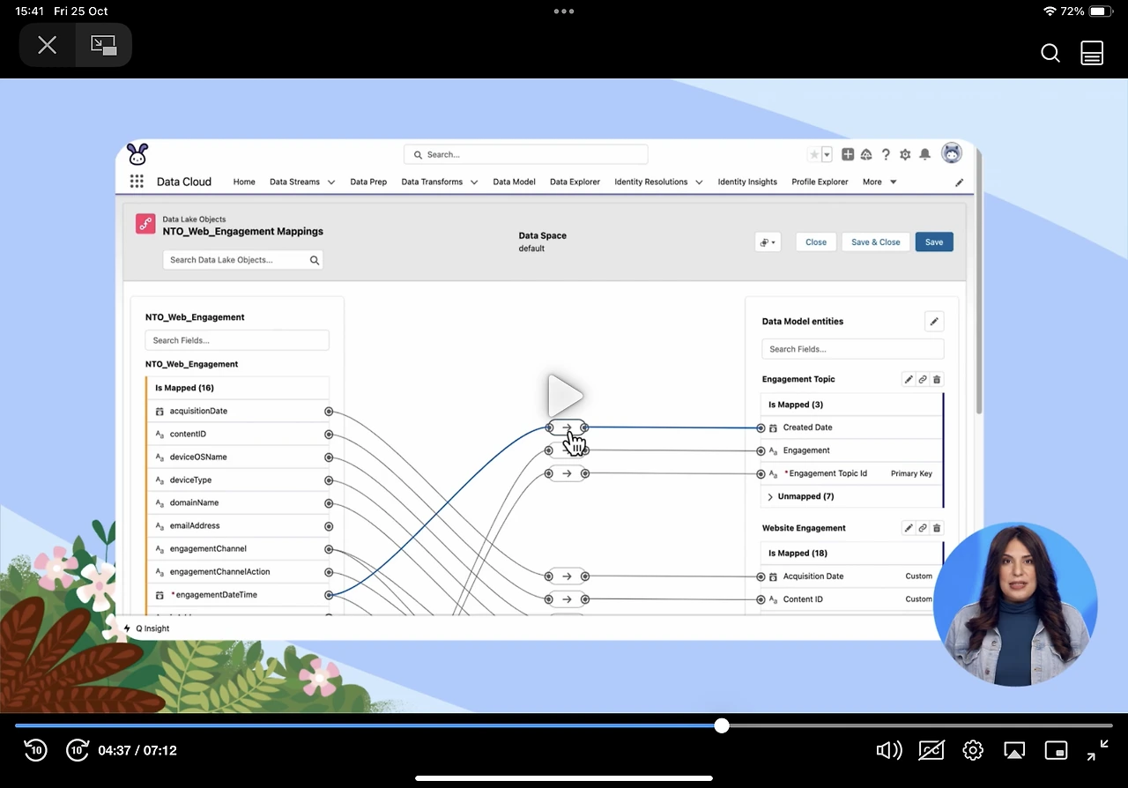Close the video player with the X
The width and height of the screenshot is (1128, 788).
pyautogui.click(x=48, y=45)
